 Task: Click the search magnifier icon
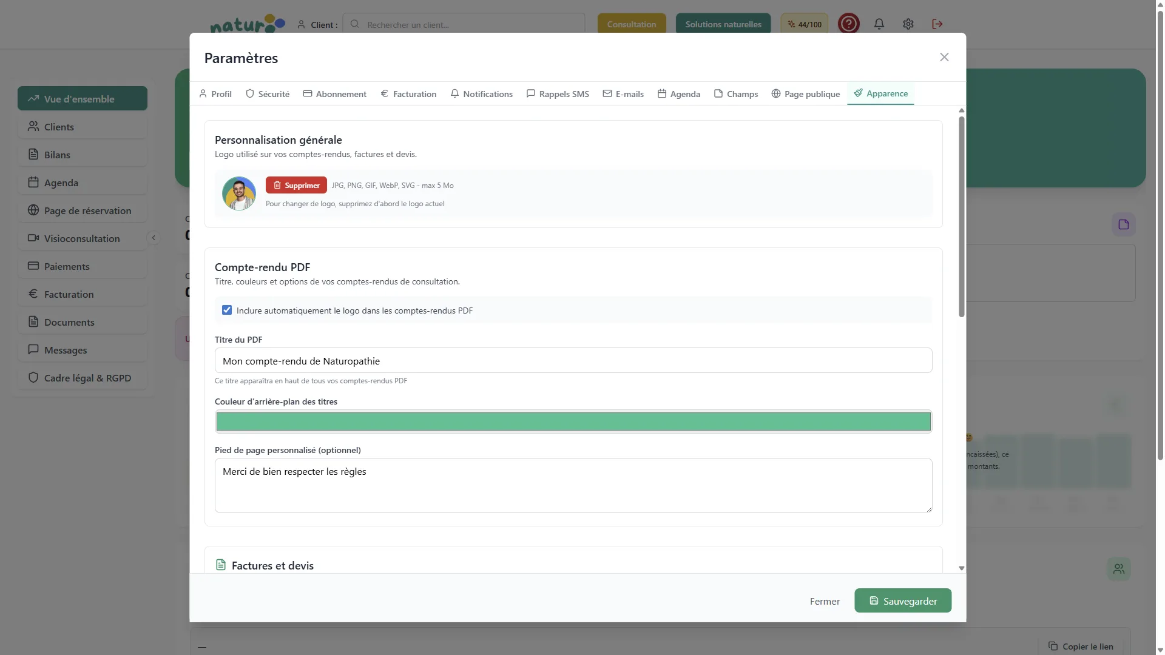tap(355, 24)
